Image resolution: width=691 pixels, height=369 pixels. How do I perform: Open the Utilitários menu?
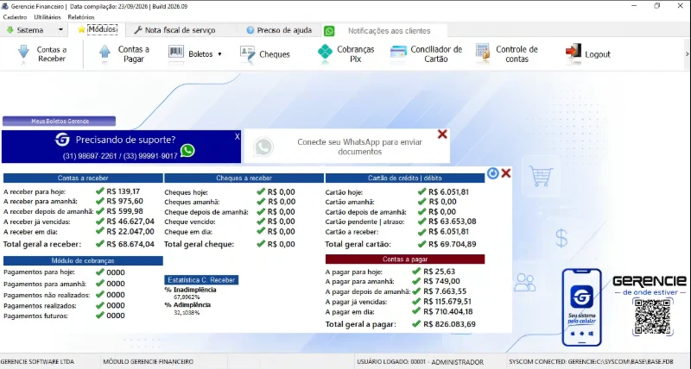48,17
